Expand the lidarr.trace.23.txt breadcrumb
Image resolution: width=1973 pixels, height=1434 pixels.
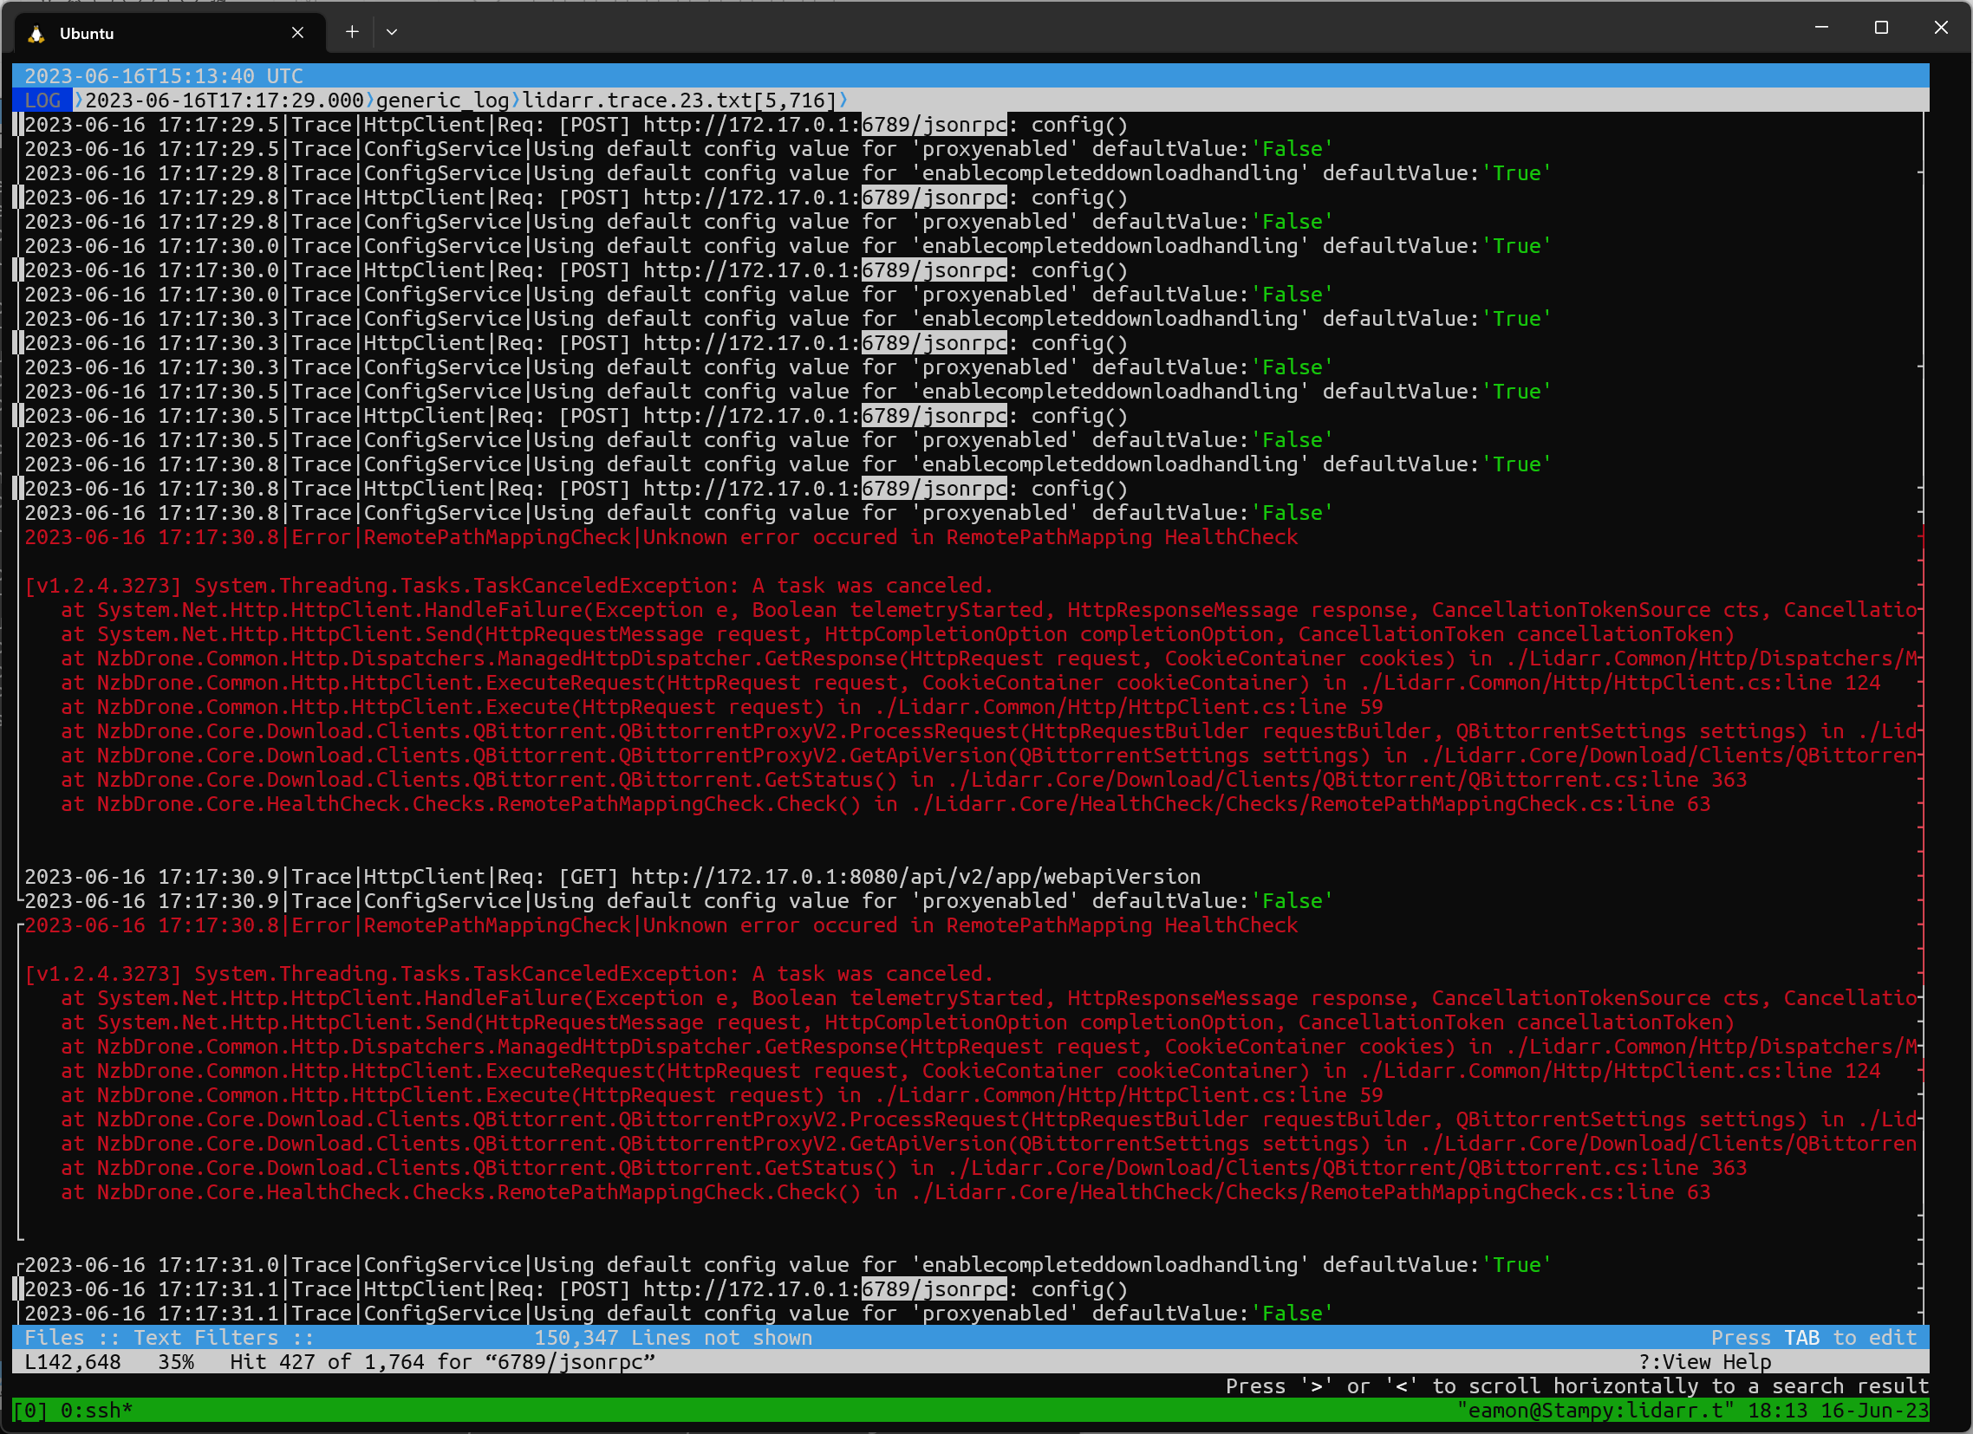(x=677, y=100)
